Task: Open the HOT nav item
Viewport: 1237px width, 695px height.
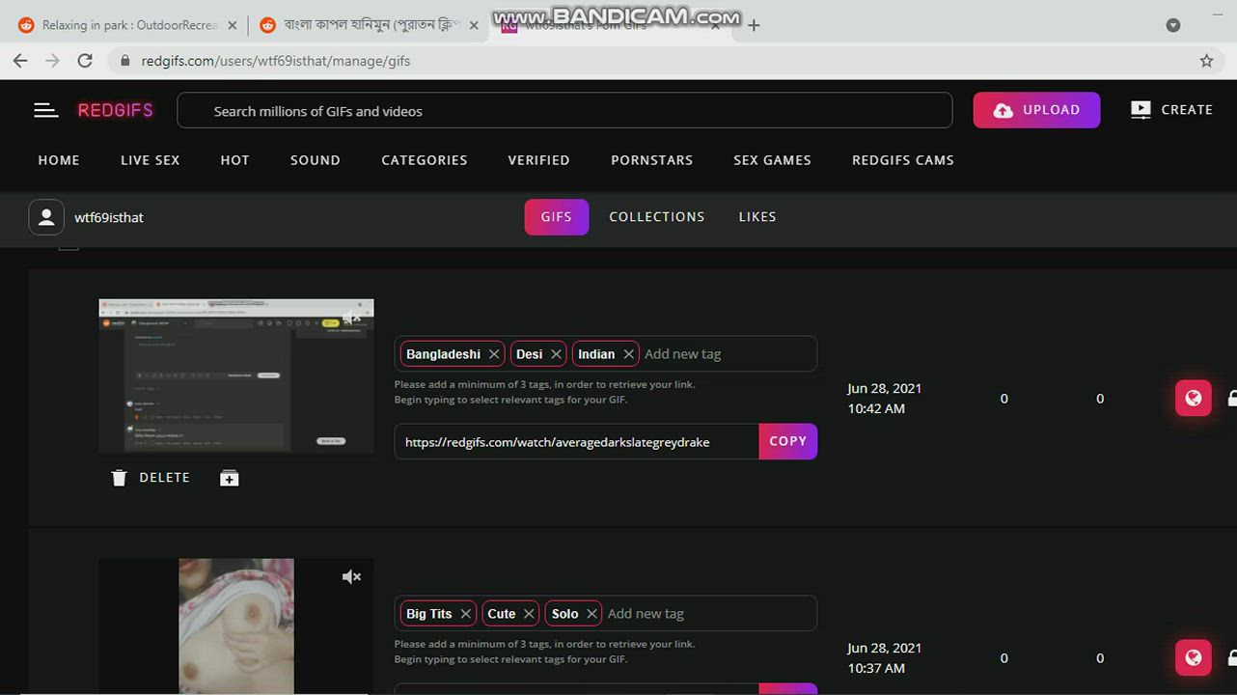Action: [x=234, y=160]
